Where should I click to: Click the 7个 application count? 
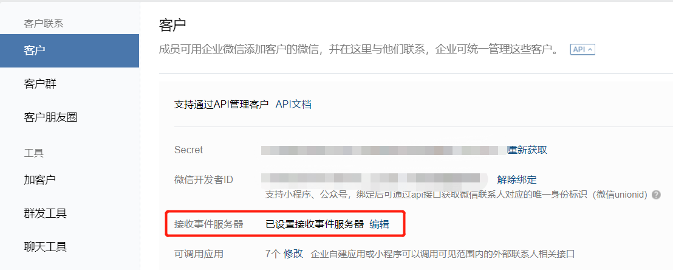click(x=273, y=254)
